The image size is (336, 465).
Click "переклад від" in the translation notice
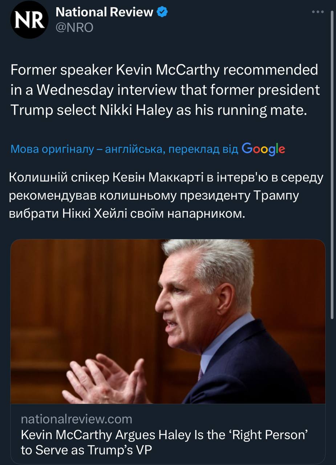pos(203,149)
